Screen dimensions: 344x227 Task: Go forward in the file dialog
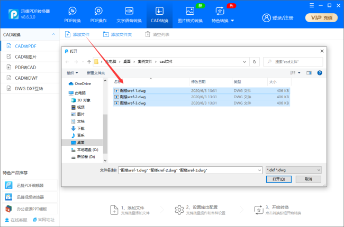(x=76, y=62)
